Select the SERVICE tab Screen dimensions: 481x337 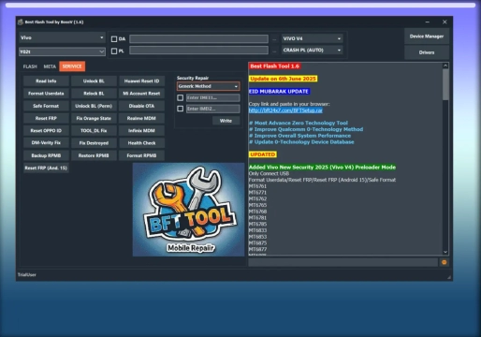tap(72, 66)
